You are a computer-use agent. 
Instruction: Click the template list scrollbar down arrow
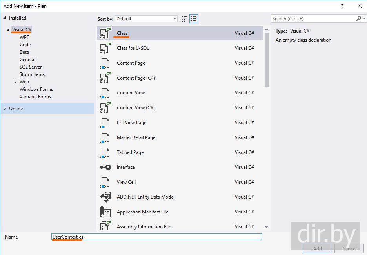(x=267, y=227)
